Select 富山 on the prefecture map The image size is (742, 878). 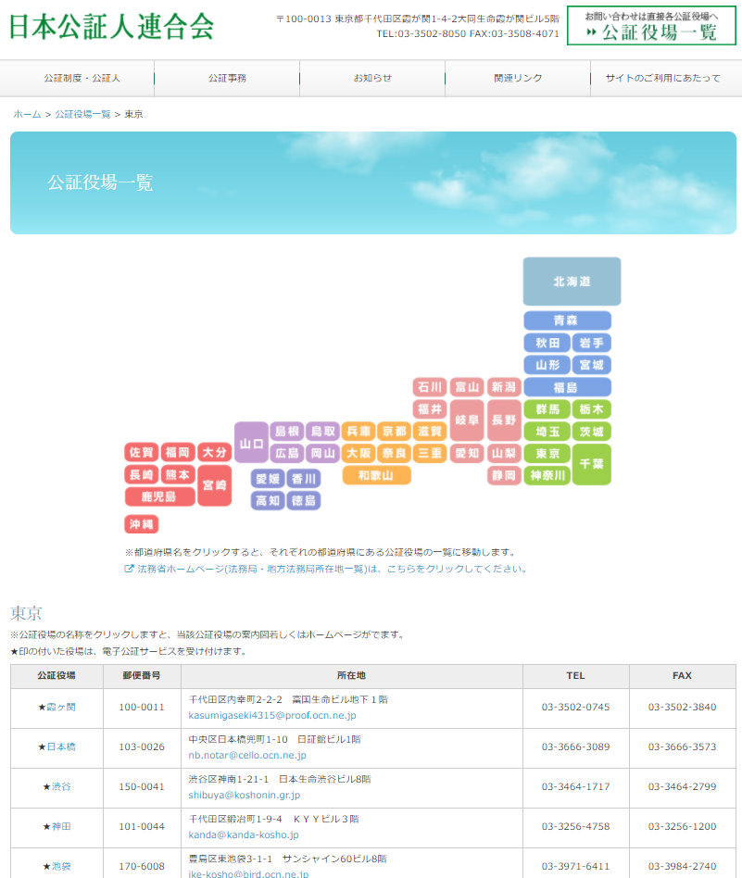[x=467, y=387]
